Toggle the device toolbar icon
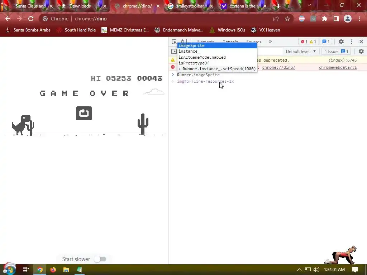The width and height of the screenshot is (367, 275). [x=184, y=41]
